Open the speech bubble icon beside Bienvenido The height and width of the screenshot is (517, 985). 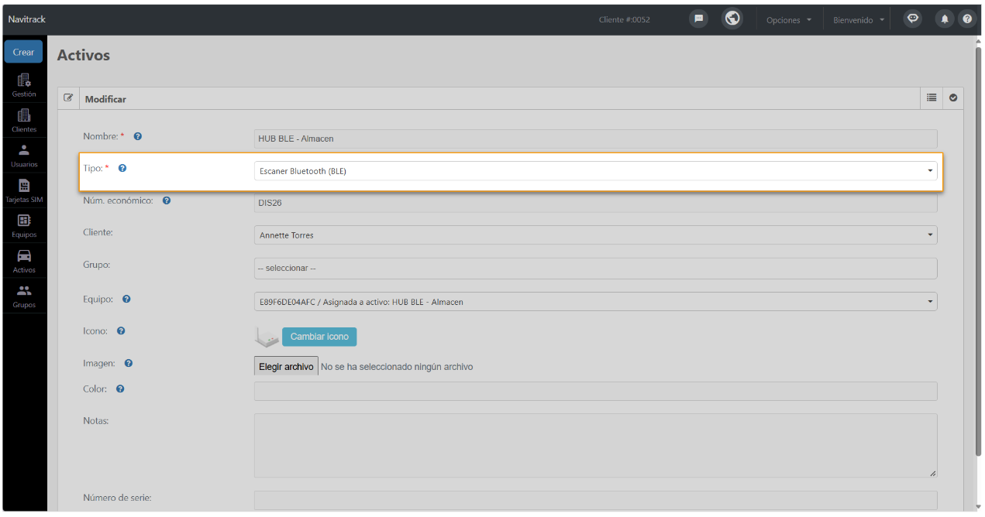(x=913, y=19)
